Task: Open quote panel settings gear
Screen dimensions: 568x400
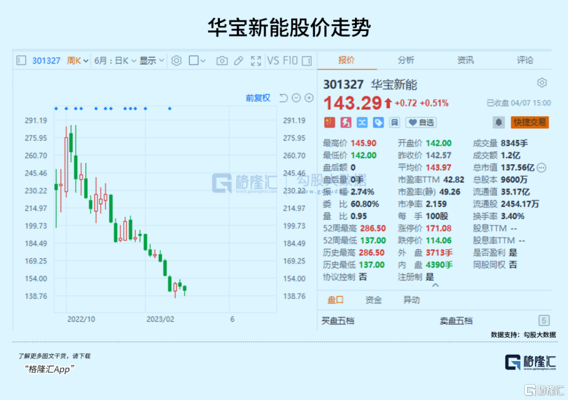Action: pyautogui.click(x=542, y=83)
